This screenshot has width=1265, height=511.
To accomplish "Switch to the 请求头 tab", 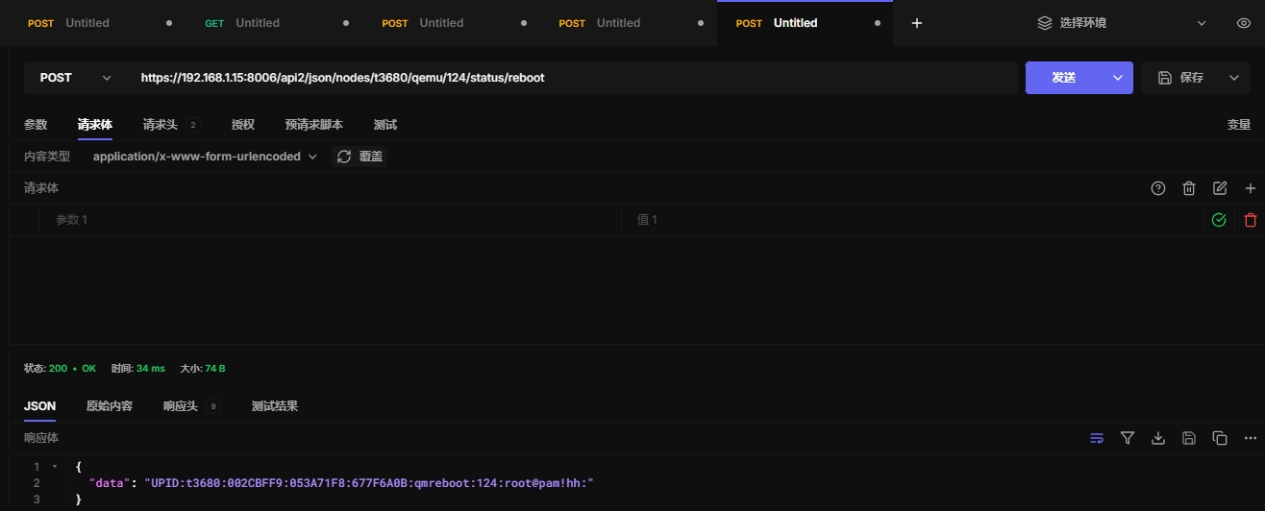I will click(x=160, y=125).
